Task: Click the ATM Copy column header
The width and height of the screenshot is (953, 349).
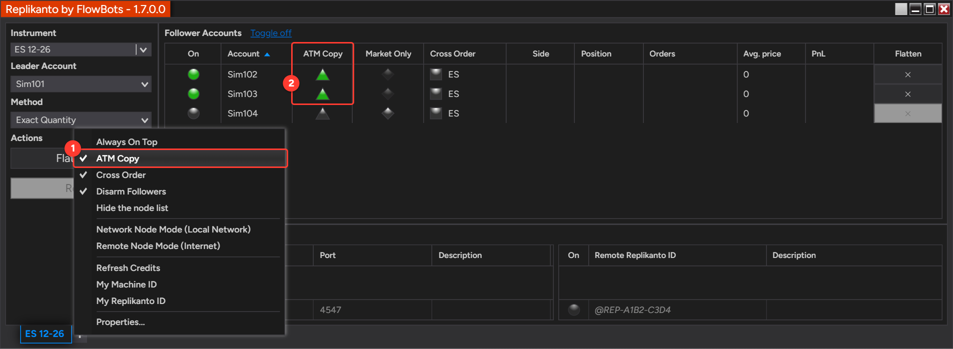Action: click(x=323, y=53)
